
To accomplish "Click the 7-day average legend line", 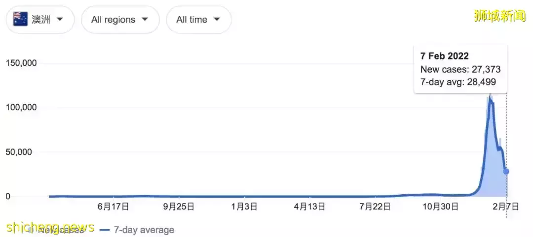I will 106,231.
